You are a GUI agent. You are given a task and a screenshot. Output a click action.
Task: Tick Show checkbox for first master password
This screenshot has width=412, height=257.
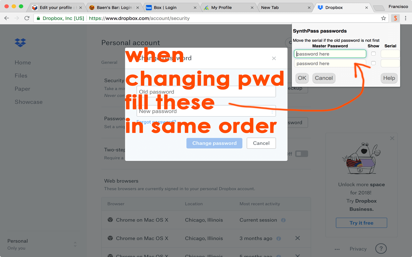(x=373, y=54)
